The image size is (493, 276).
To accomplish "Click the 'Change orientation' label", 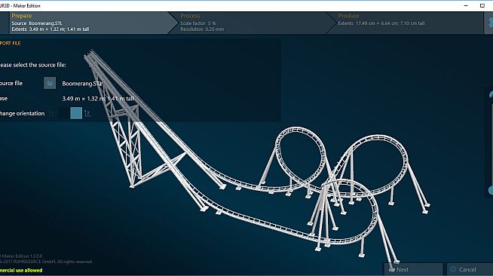I will 22,113.
